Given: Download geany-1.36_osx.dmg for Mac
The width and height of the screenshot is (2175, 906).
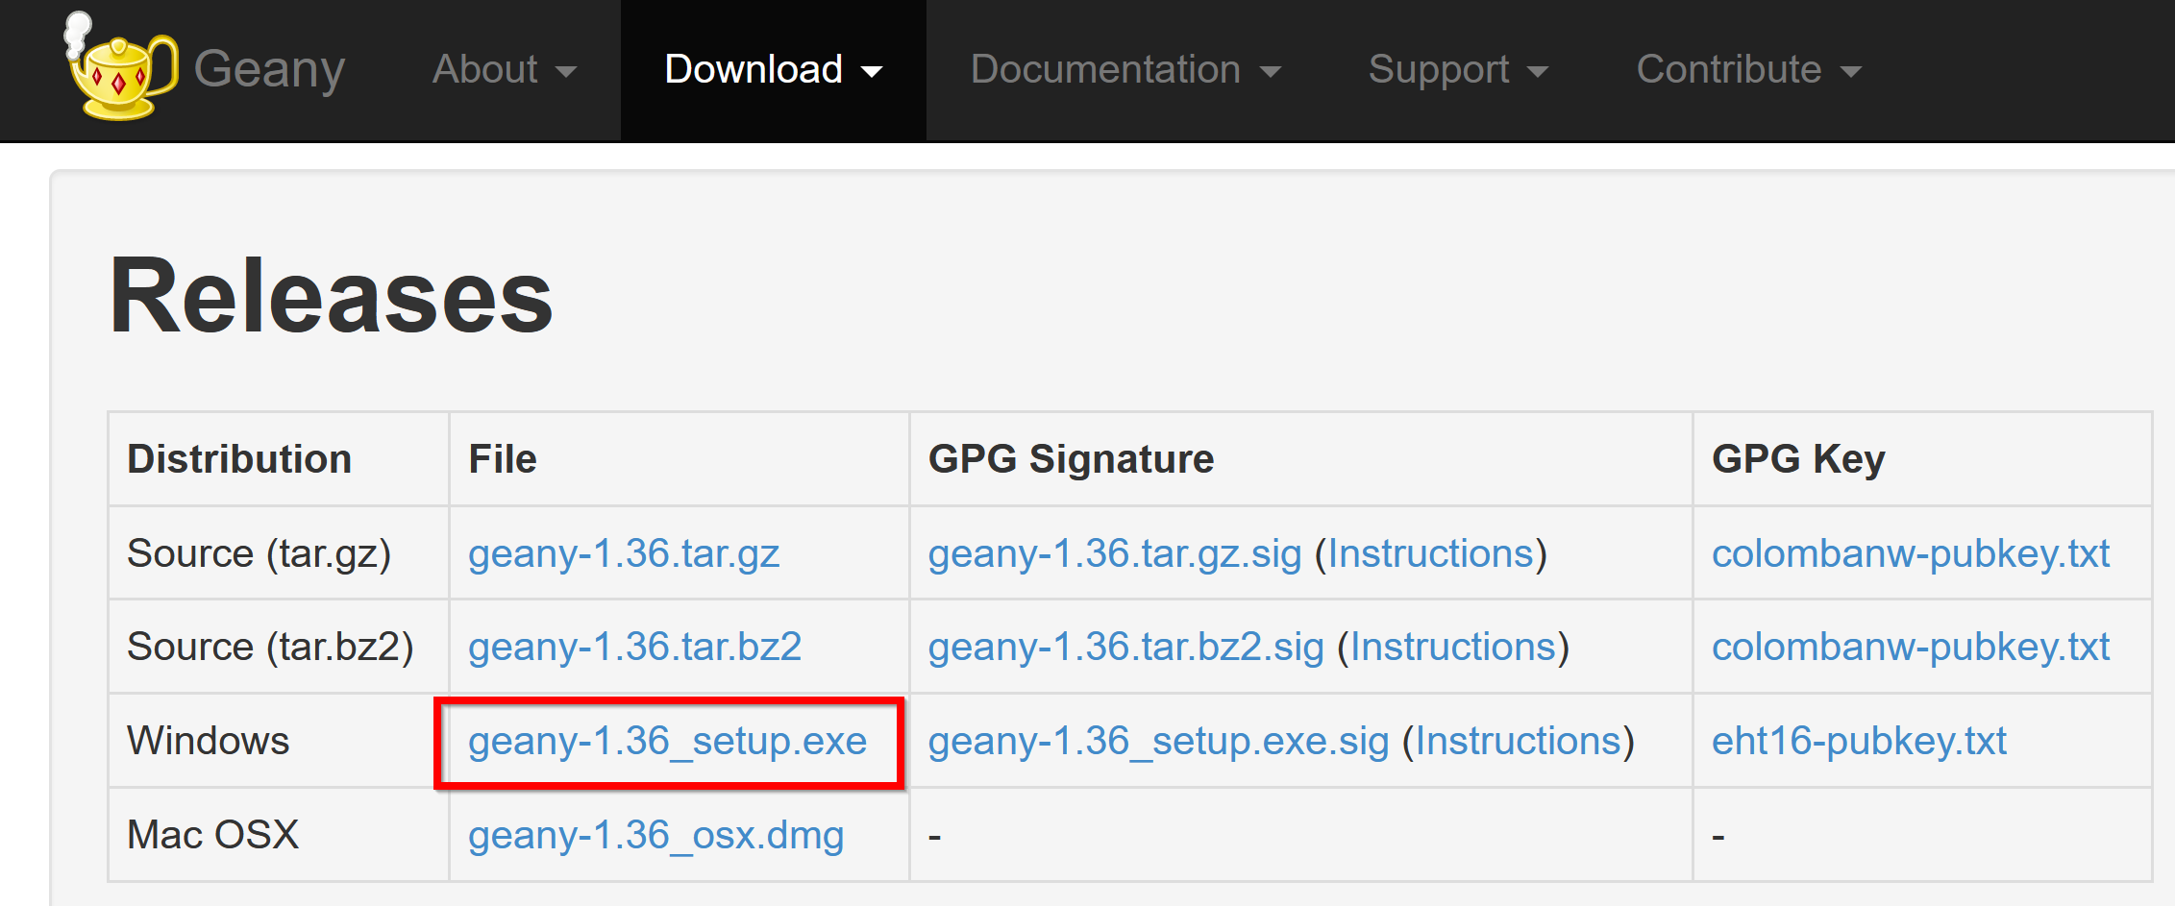Looking at the screenshot, I should (x=656, y=836).
